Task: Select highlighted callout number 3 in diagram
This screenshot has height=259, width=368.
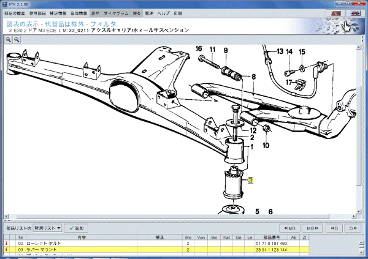Action: 250,180
